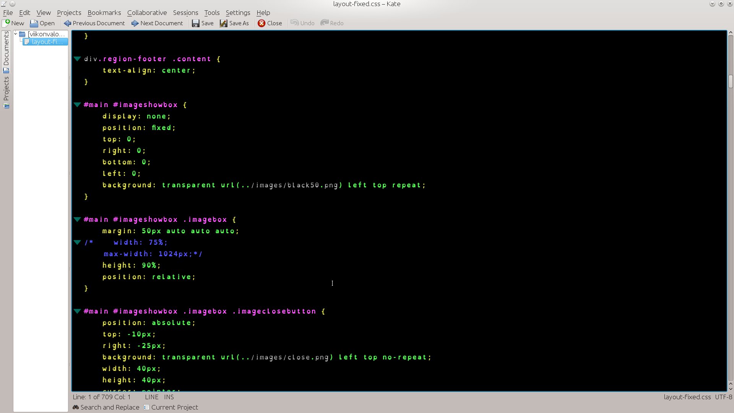Click the scrollbar up arrow
The width and height of the screenshot is (734, 413).
click(x=731, y=33)
